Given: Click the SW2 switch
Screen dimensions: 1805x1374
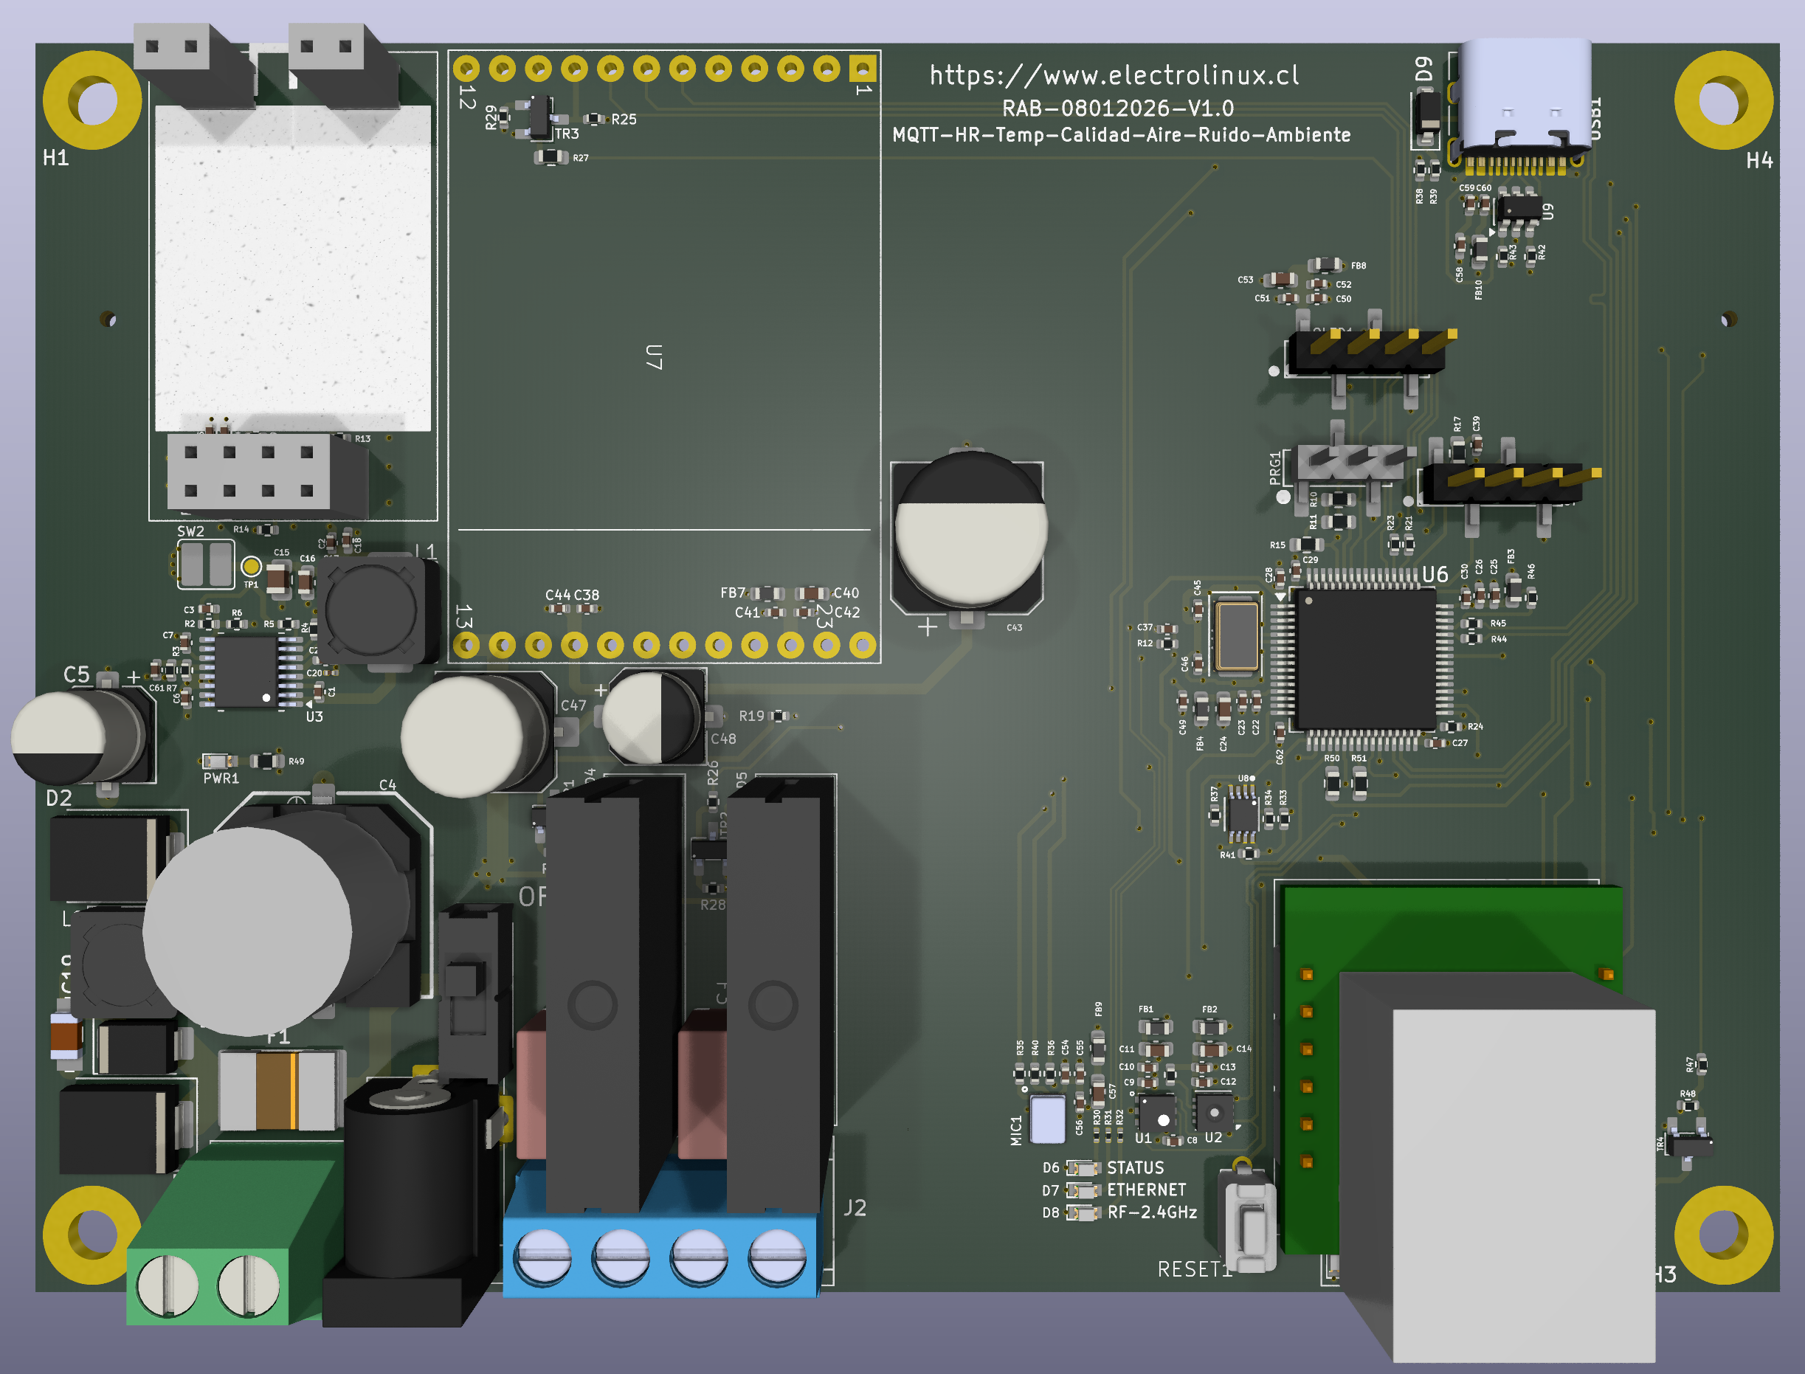Looking at the screenshot, I should [205, 564].
